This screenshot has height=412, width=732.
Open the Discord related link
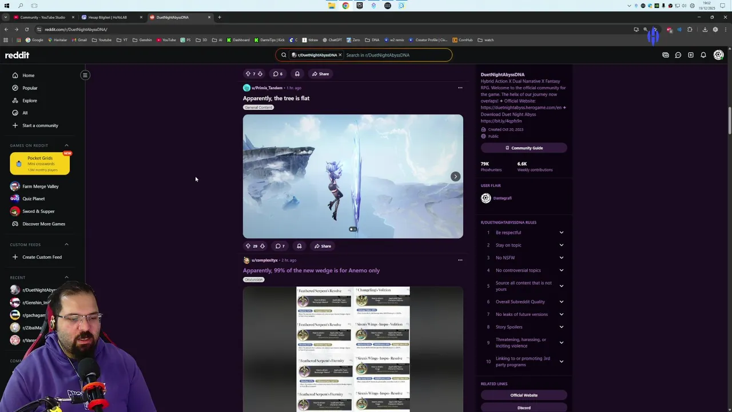(524, 407)
